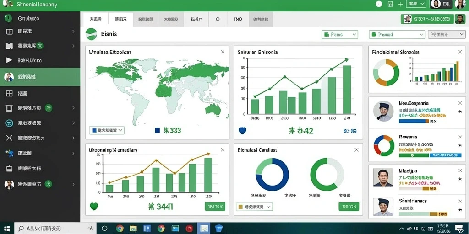469x234 pixels.
Task: Open the Inoaned dropdown
Action: (x=397, y=35)
